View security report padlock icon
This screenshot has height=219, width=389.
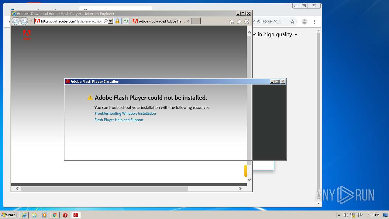coord(117,21)
